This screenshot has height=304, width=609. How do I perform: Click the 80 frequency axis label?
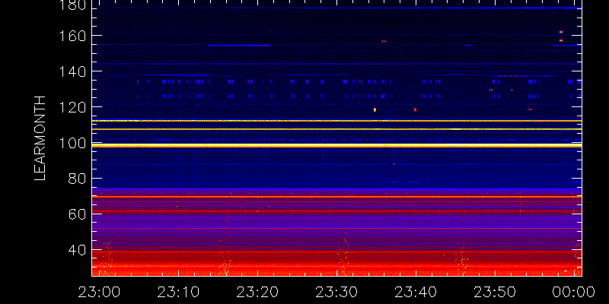click(x=77, y=179)
